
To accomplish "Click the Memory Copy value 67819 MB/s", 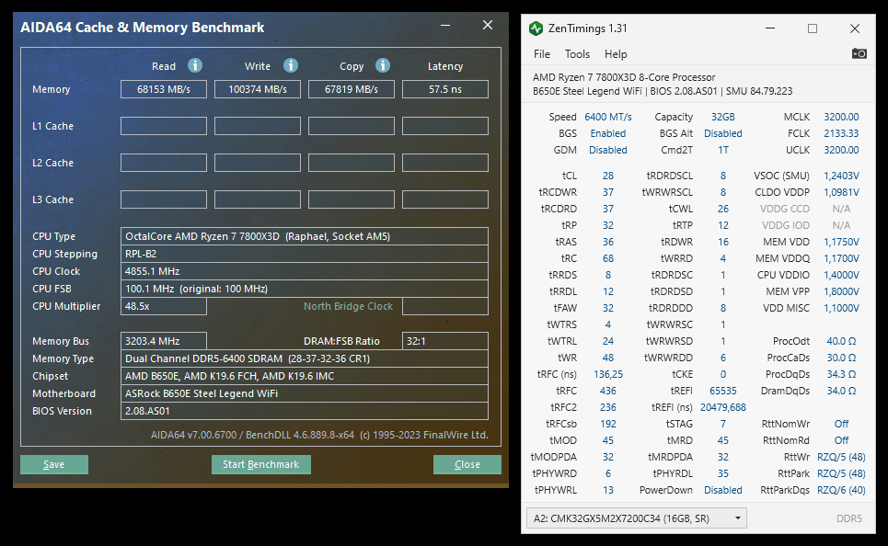I will (x=352, y=89).
